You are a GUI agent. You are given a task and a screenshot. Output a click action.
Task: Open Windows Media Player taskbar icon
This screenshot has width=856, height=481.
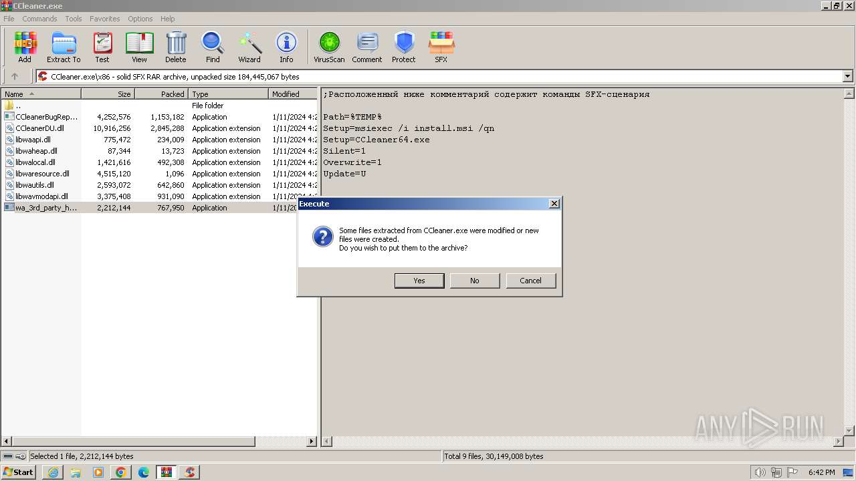[98, 472]
